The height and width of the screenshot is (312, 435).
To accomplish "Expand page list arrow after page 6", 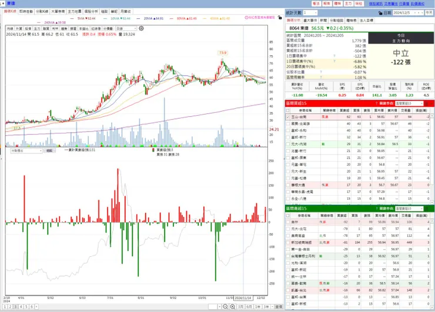I will click(x=36, y=307).
